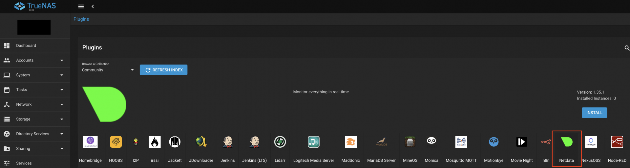Click "Monitor everything in real-time" description
Viewport: 630px width, 168px height.
point(321,92)
